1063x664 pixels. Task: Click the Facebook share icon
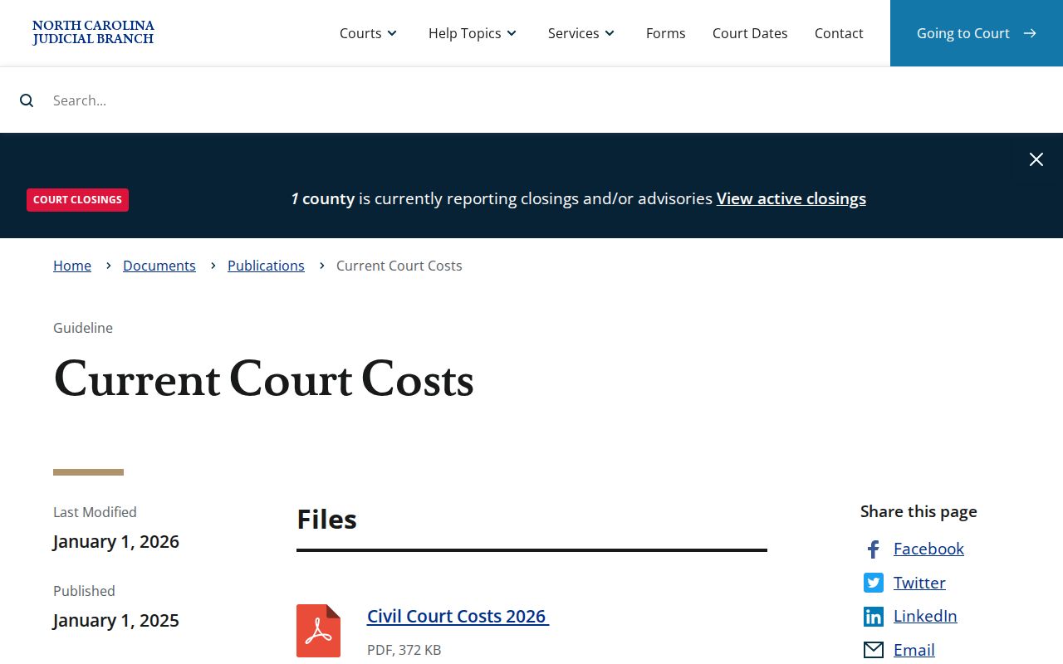[x=873, y=549]
